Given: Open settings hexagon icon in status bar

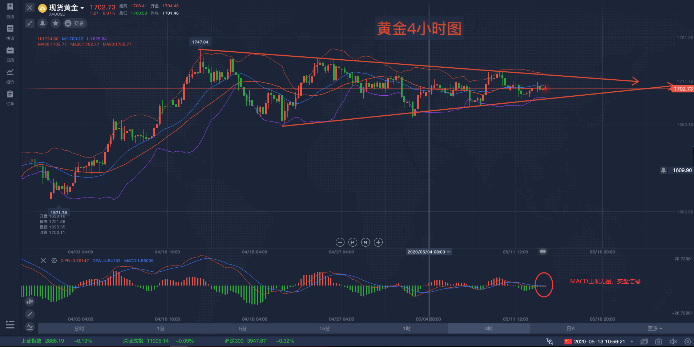Looking at the screenshot, I should coord(687,341).
